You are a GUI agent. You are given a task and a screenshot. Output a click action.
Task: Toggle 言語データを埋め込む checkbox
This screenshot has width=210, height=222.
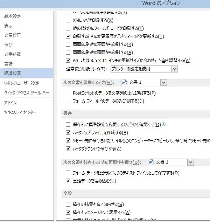pos(68,181)
